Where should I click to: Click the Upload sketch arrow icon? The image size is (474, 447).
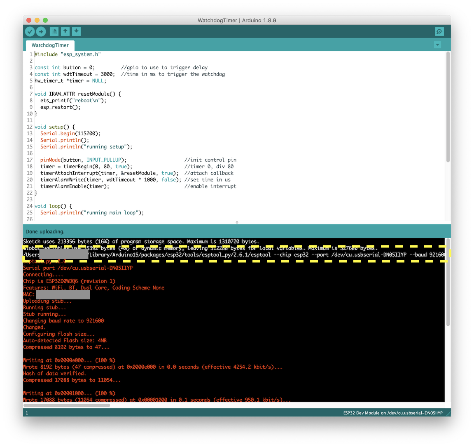pyautogui.click(x=41, y=31)
